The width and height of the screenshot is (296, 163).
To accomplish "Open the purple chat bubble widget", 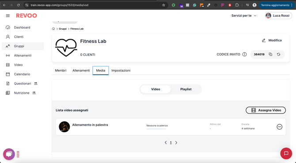I will pos(9,154).
